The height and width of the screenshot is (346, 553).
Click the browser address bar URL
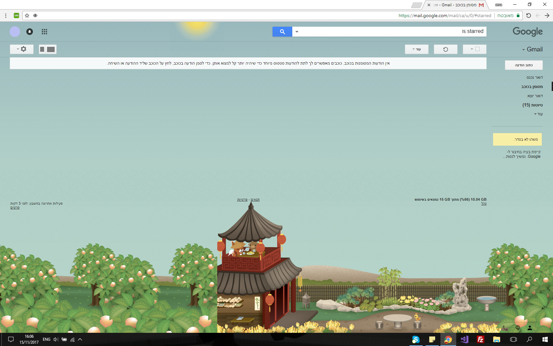pyautogui.click(x=445, y=15)
